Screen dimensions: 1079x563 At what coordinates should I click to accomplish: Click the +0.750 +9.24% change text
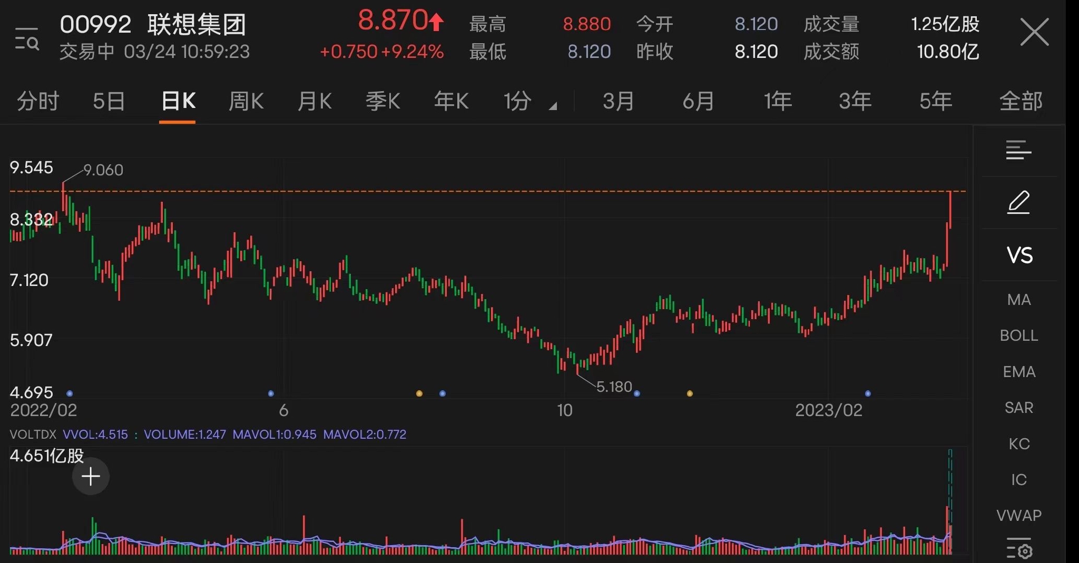coord(381,52)
